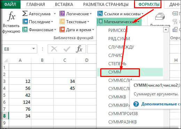This screenshot has height=129, width=181.
Task: Expand the Последние dropdown
Action: [x=52, y=21]
